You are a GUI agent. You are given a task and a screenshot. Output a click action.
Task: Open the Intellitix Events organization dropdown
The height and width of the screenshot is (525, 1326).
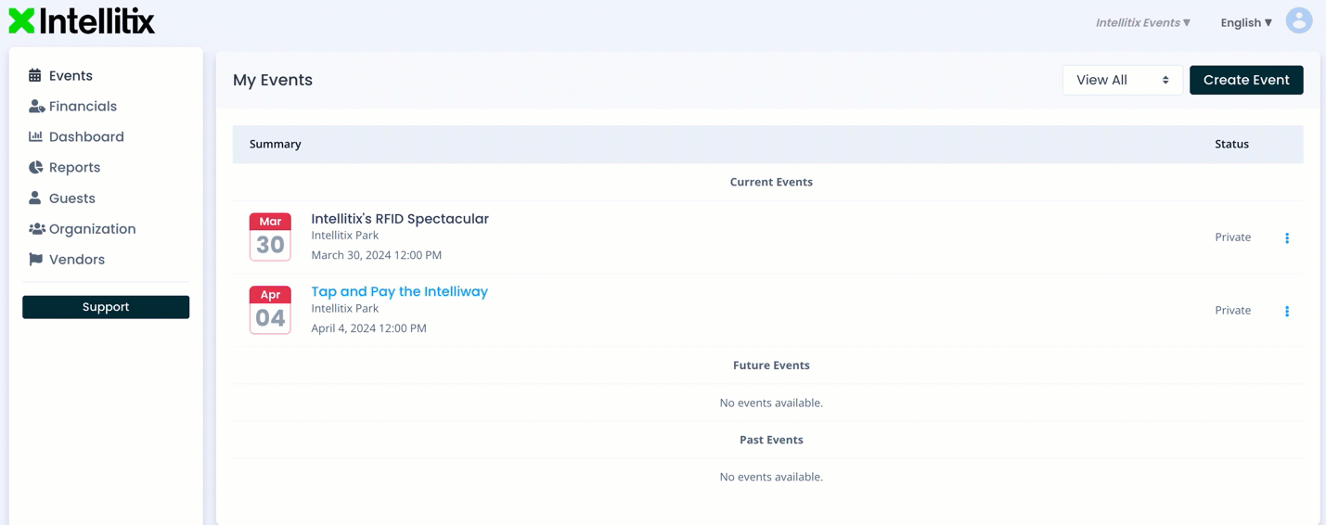[1142, 22]
